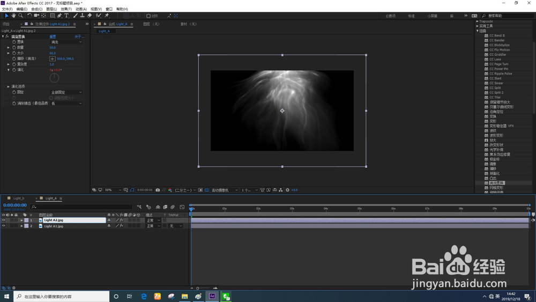Click the motion blur enable icon in timeline
The height and width of the screenshot is (302, 536).
click(173, 207)
